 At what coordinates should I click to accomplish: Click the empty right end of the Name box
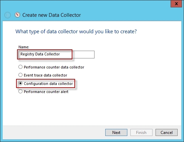(83, 54)
